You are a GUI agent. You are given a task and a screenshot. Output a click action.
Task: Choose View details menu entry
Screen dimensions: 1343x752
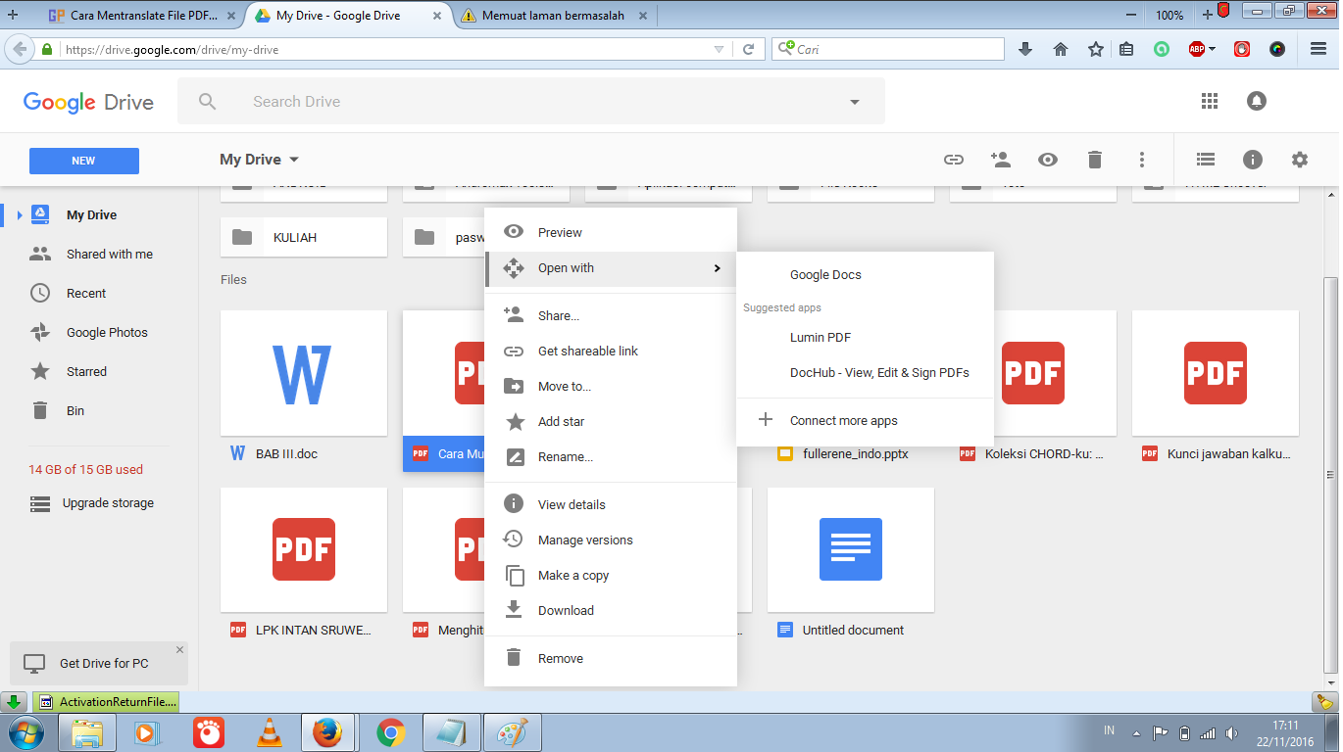pos(611,505)
